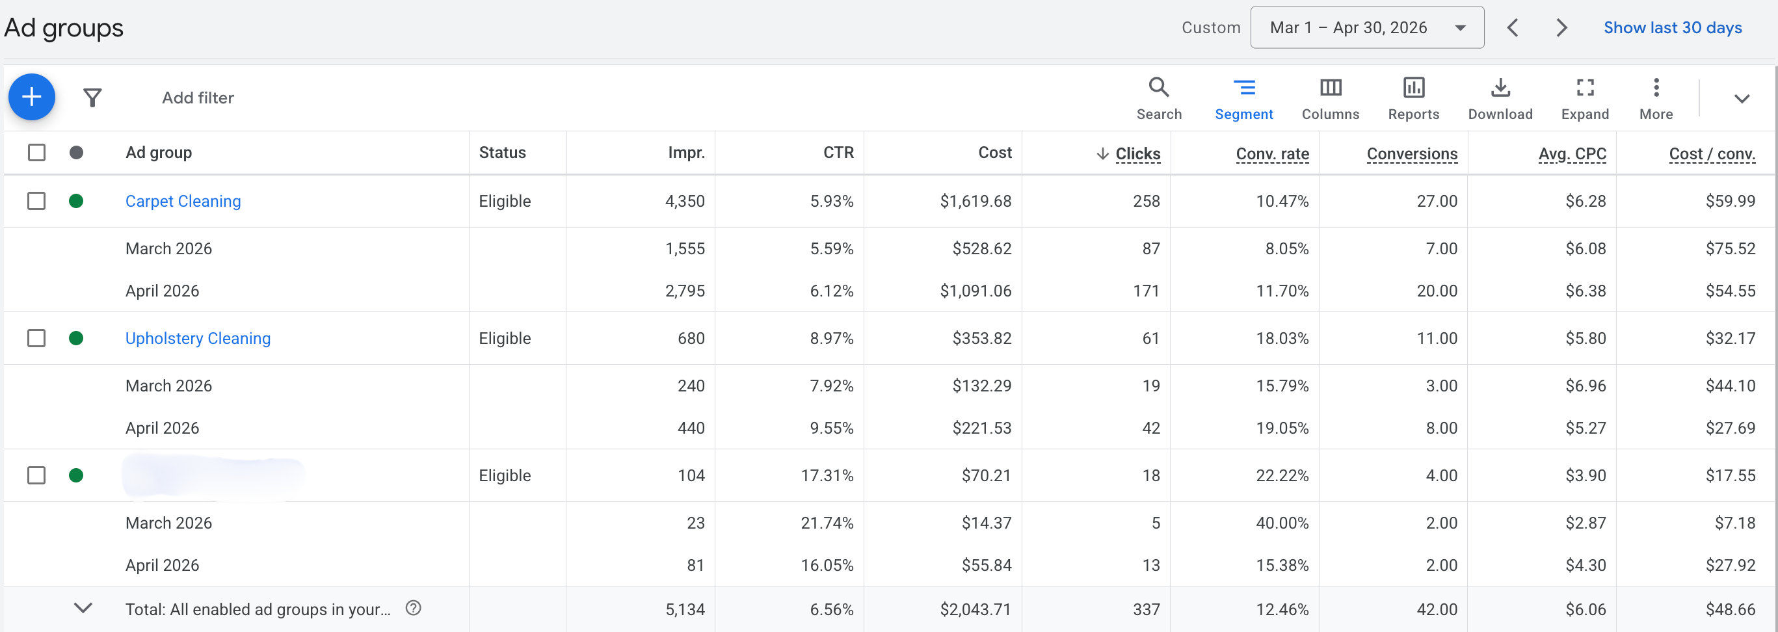Open the filter funnel icon
The image size is (1778, 632).
tap(92, 98)
